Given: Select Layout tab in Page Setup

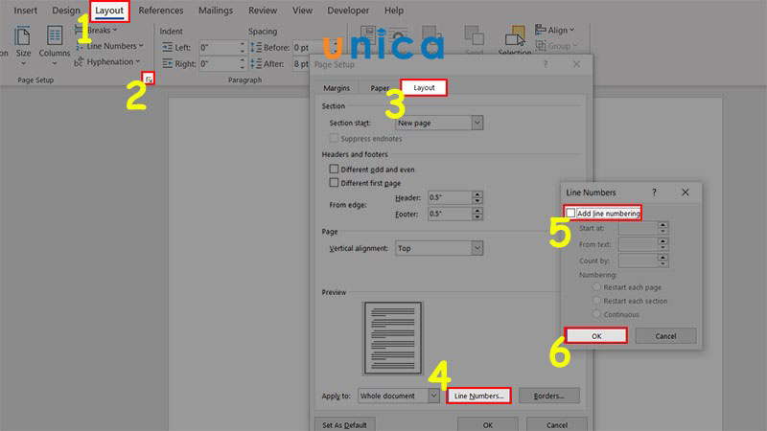Looking at the screenshot, I should [x=424, y=87].
